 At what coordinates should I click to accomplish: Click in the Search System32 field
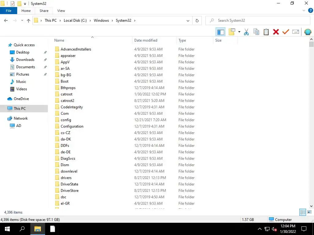pyautogui.click(x=258, y=21)
